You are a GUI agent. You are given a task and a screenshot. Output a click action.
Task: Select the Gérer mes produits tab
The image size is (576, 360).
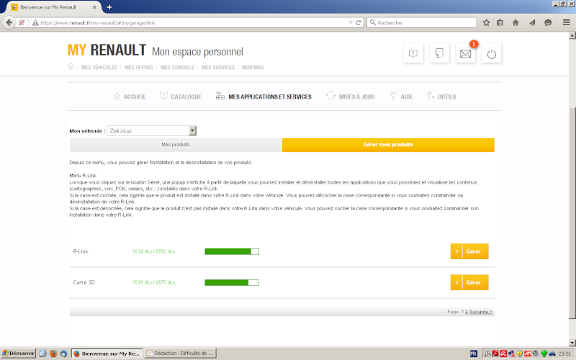point(388,145)
